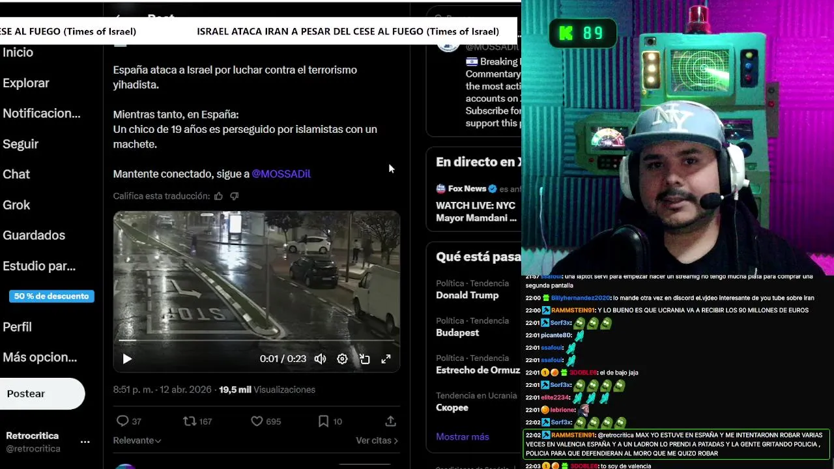834x469 pixels.
Task: Select RAMMSTEIN91 highlighted chat message
Action: (x=677, y=444)
